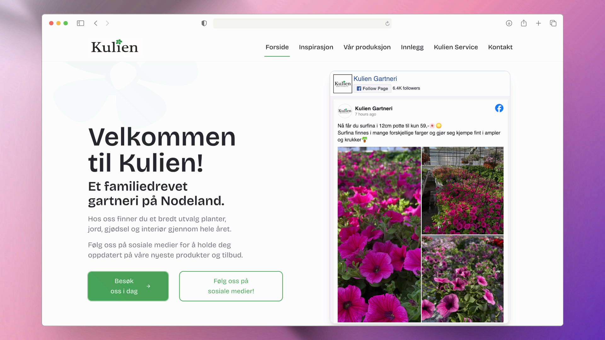The height and width of the screenshot is (340, 605).
Task: Click Følg oss på sosiale medier button
Action: click(x=231, y=286)
